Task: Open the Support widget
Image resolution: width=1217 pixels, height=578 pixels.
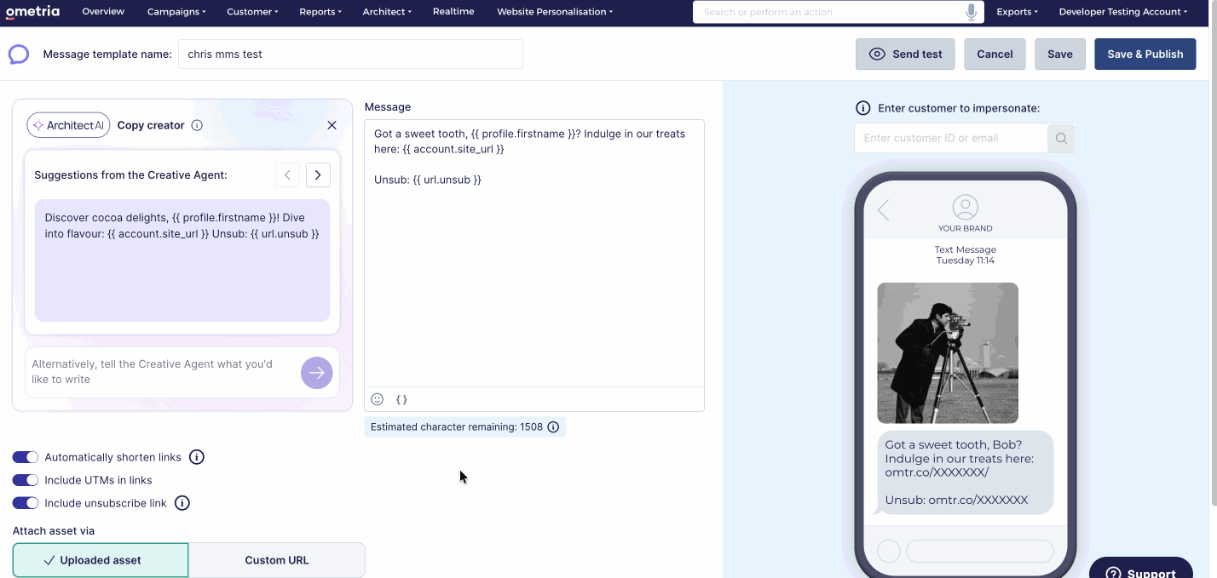Action: [1141, 569]
